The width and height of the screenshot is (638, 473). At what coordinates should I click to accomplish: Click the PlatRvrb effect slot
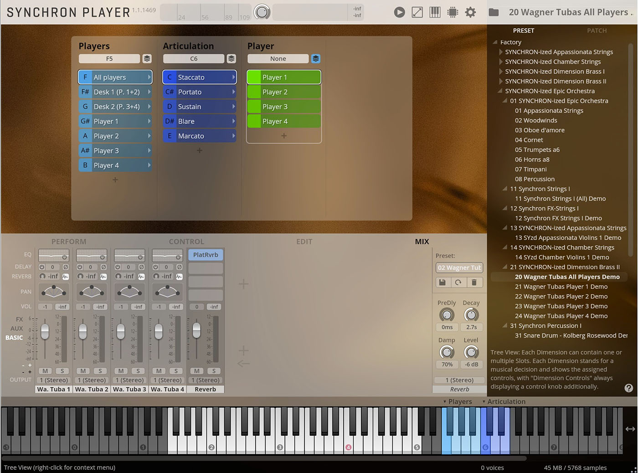(206, 255)
